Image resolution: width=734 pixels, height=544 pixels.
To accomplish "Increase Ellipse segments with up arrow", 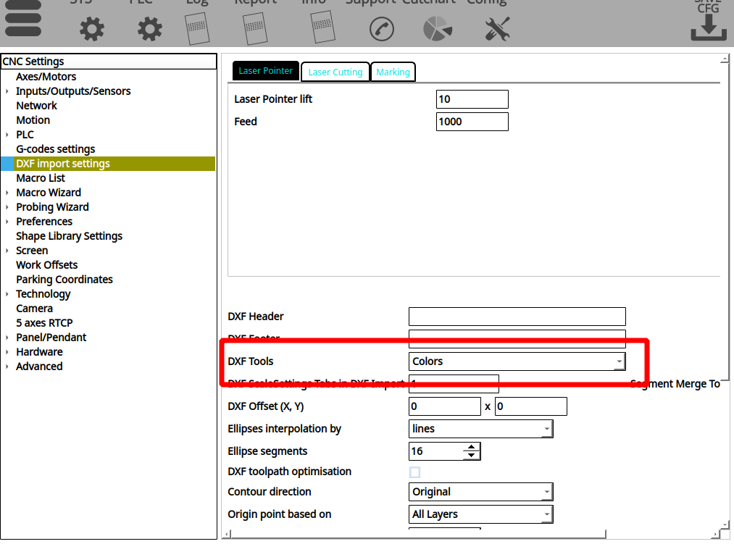I will tap(472, 447).
